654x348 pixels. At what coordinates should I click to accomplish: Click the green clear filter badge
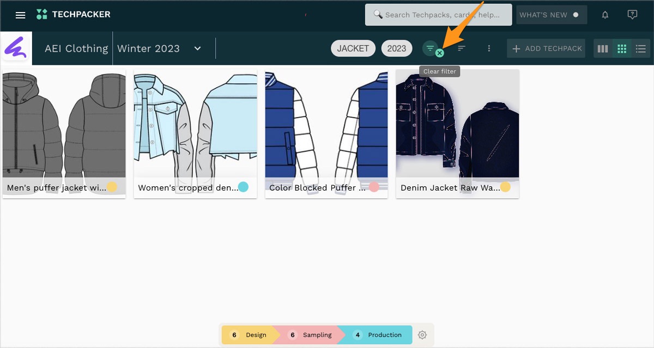tap(439, 53)
